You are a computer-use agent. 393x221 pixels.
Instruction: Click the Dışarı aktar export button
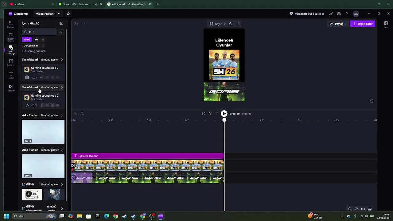[363, 24]
